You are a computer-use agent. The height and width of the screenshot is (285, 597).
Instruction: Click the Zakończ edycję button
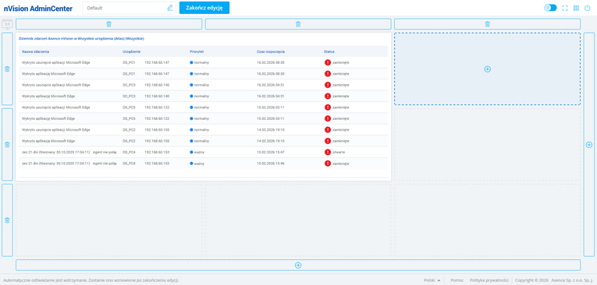coord(204,8)
